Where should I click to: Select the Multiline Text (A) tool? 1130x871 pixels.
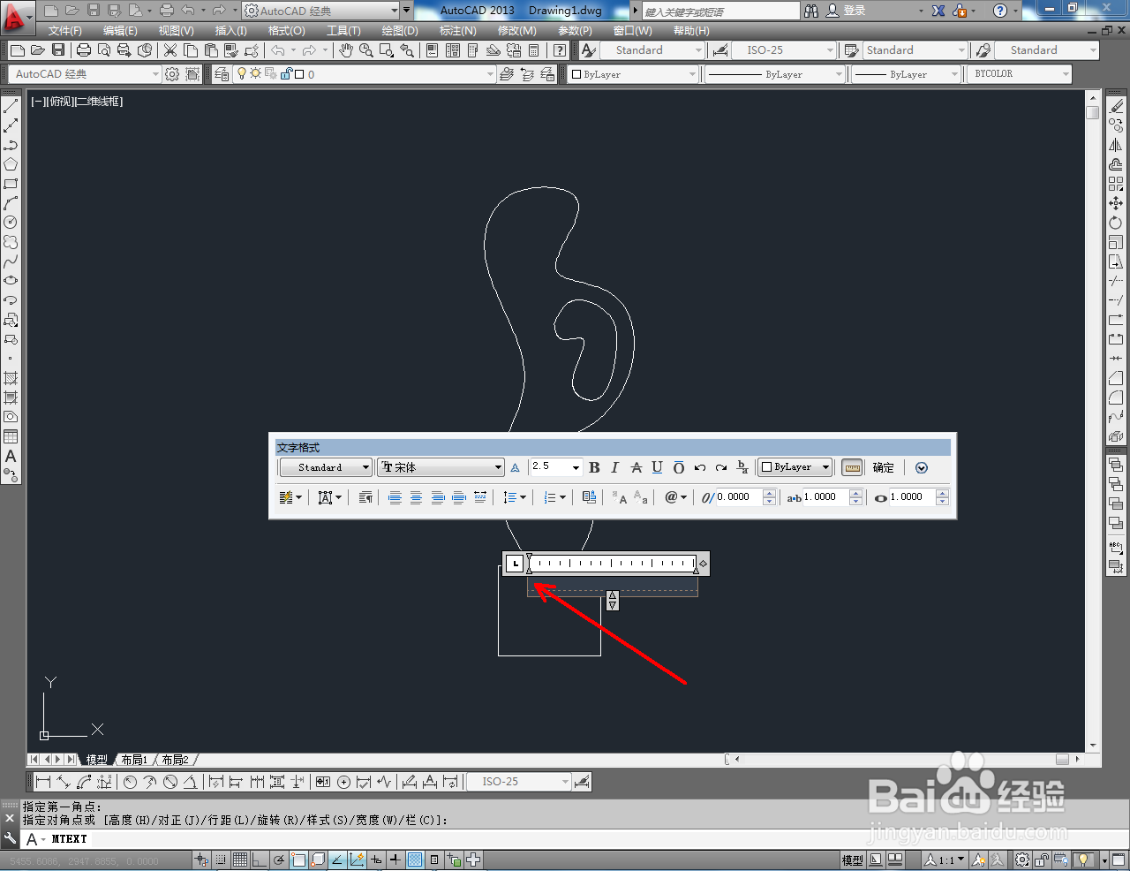tap(11, 456)
